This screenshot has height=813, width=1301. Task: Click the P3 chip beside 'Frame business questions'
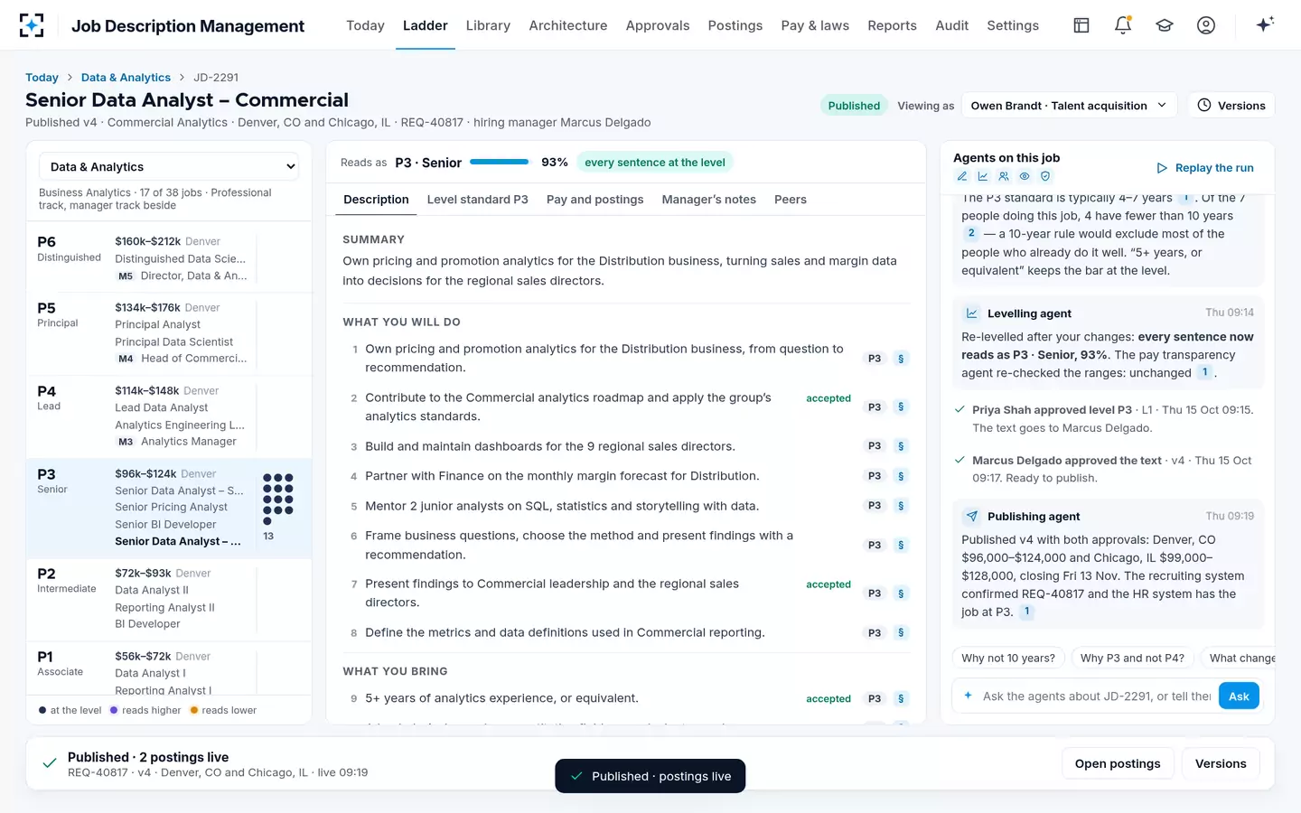tap(875, 546)
